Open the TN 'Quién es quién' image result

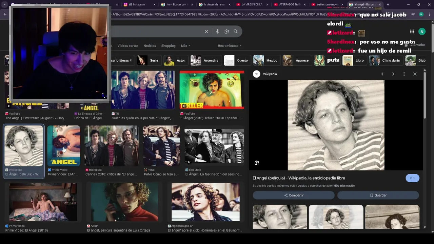tap(143, 90)
